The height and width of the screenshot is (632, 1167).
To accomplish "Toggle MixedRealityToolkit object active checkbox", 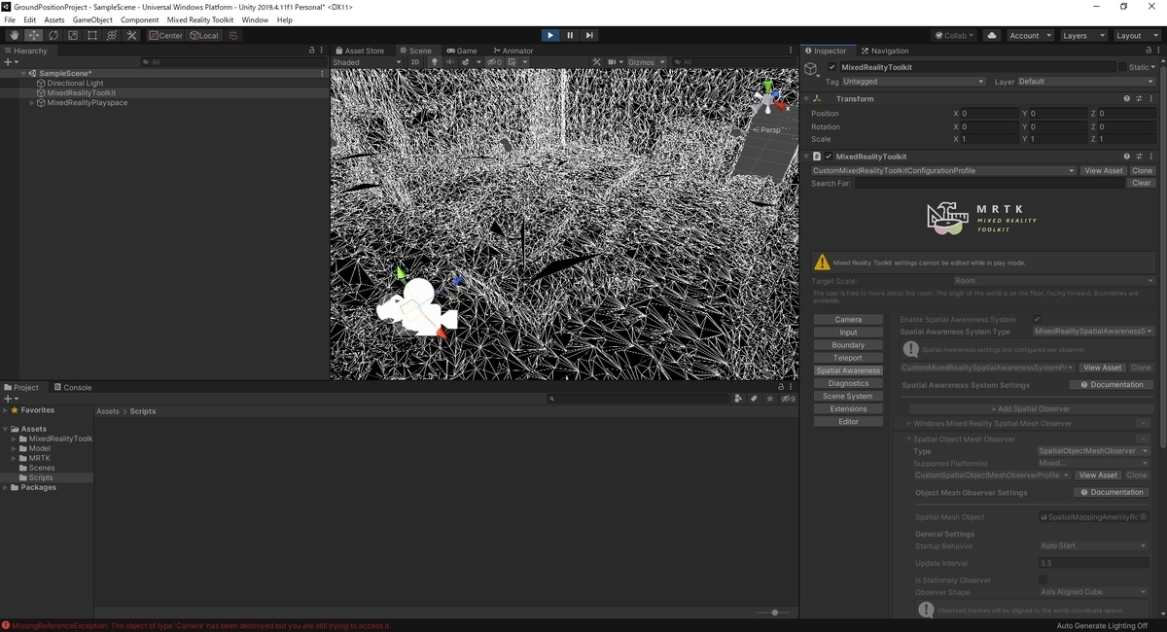I will (x=831, y=67).
